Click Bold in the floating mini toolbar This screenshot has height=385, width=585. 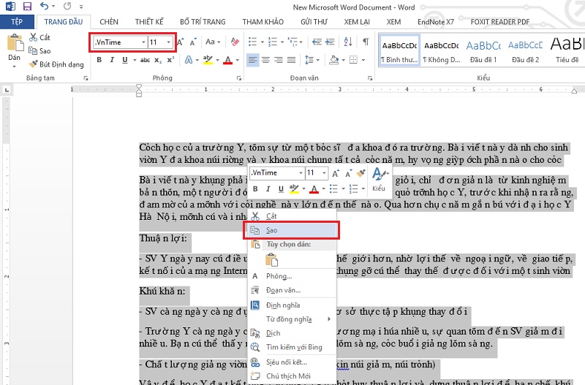(x=255, y=189)
